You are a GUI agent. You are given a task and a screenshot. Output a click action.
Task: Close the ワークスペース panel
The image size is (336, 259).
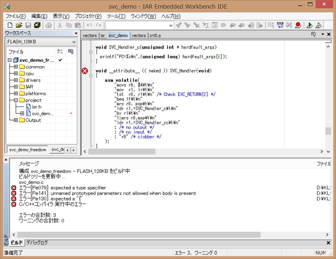pos(76,33)
